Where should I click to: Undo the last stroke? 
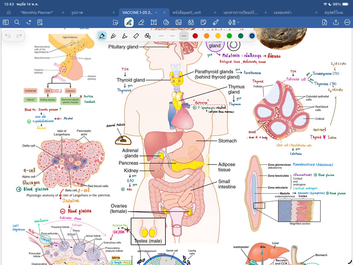coord(8,36)
